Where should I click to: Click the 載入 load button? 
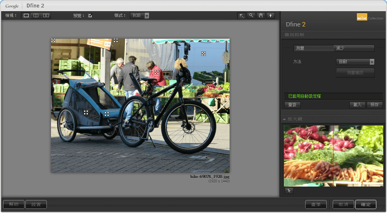(x=357, y=105)
